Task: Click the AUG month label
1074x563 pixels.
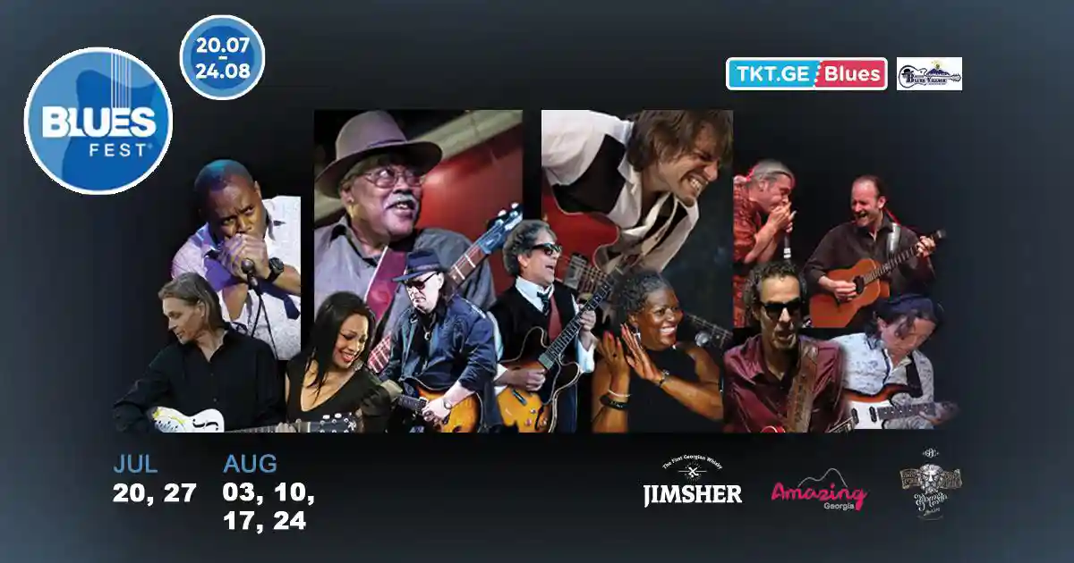Action: point(250,464)
